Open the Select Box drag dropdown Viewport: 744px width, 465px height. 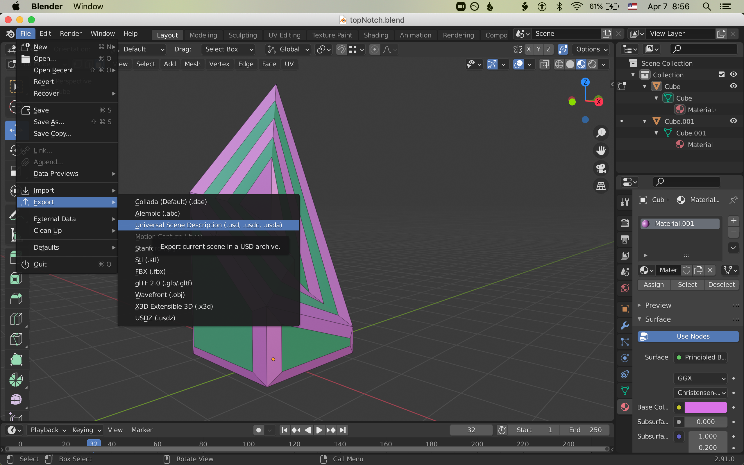click(228, 49)
